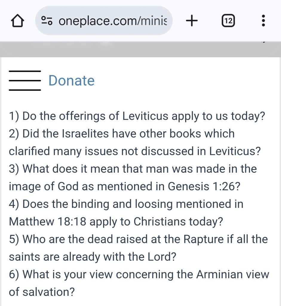Open the hamburger navigation menu
Image resolution: width=281 pixels, height=306 pixels.
25,80
